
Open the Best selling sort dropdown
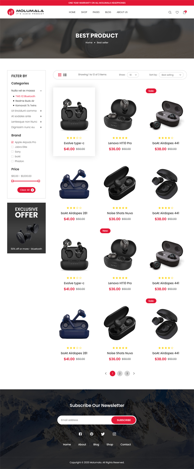(x=172, y=75)
